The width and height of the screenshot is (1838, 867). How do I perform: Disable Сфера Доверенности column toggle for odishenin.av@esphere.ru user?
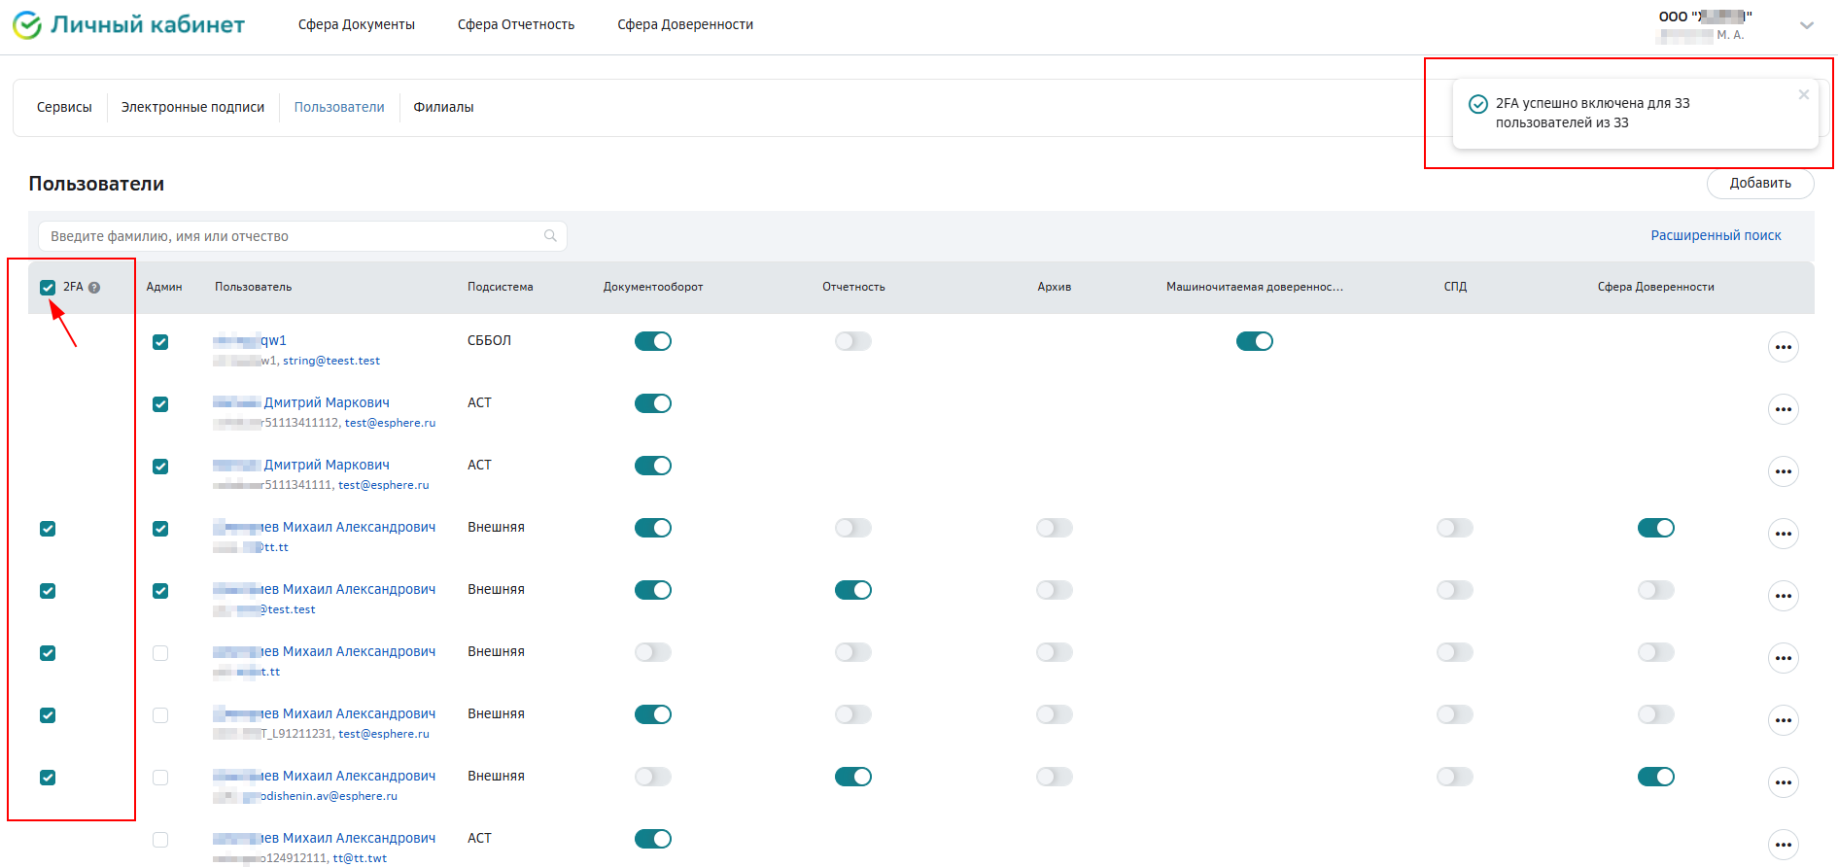click(1656, 777)
